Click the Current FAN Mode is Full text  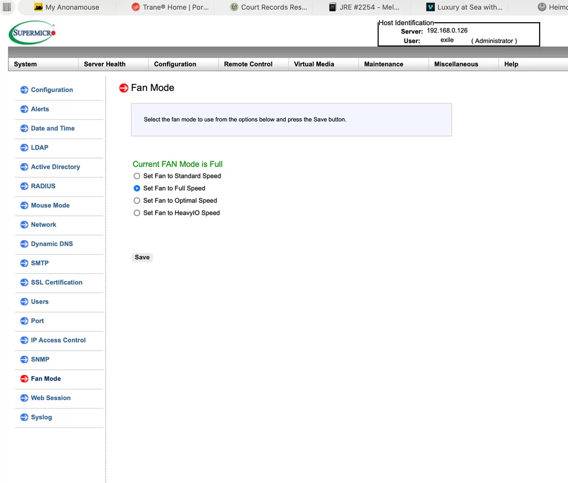click(177, 164)
